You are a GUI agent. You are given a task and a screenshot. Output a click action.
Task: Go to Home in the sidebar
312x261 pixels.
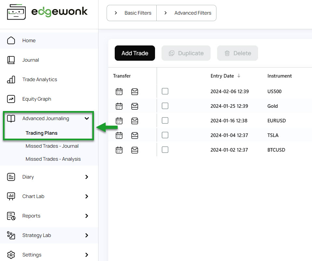click(29, 41)
